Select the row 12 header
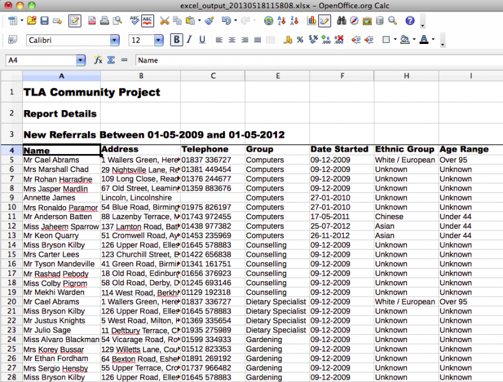 (x=11, y=226)
